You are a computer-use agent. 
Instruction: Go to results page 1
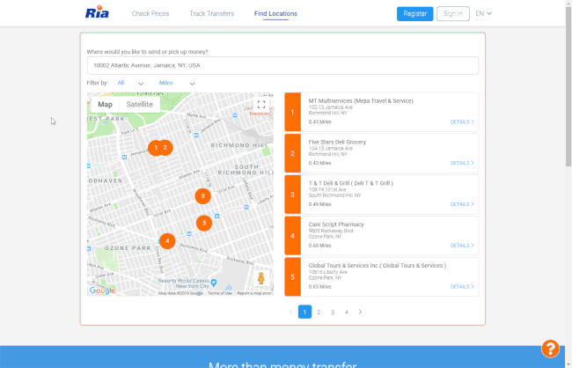305,312
